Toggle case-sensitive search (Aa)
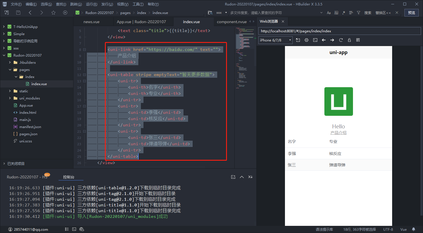The width and height of the screenshot is (423, 233). 329,13
